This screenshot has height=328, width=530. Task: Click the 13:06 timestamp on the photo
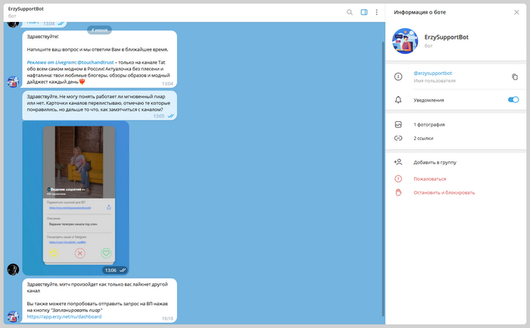[111, 270]
